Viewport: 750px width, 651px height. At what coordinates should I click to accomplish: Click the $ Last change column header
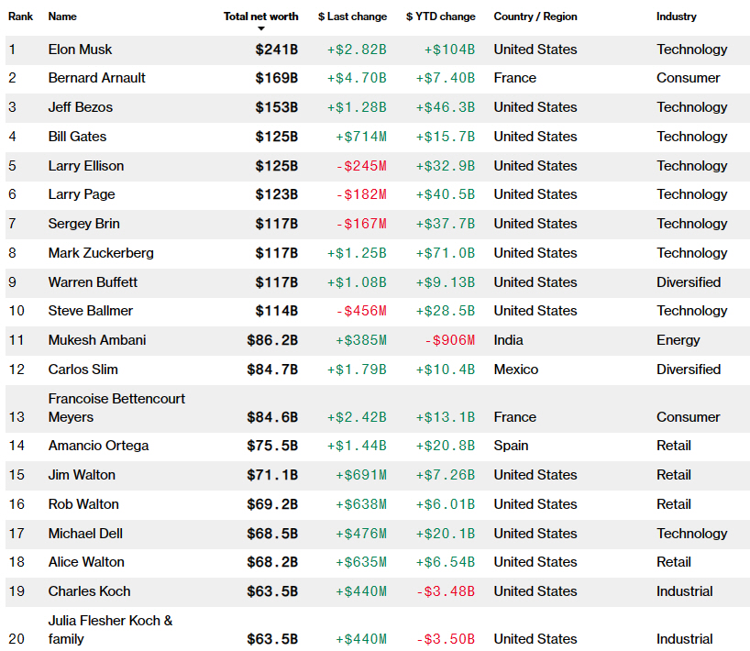352,17
